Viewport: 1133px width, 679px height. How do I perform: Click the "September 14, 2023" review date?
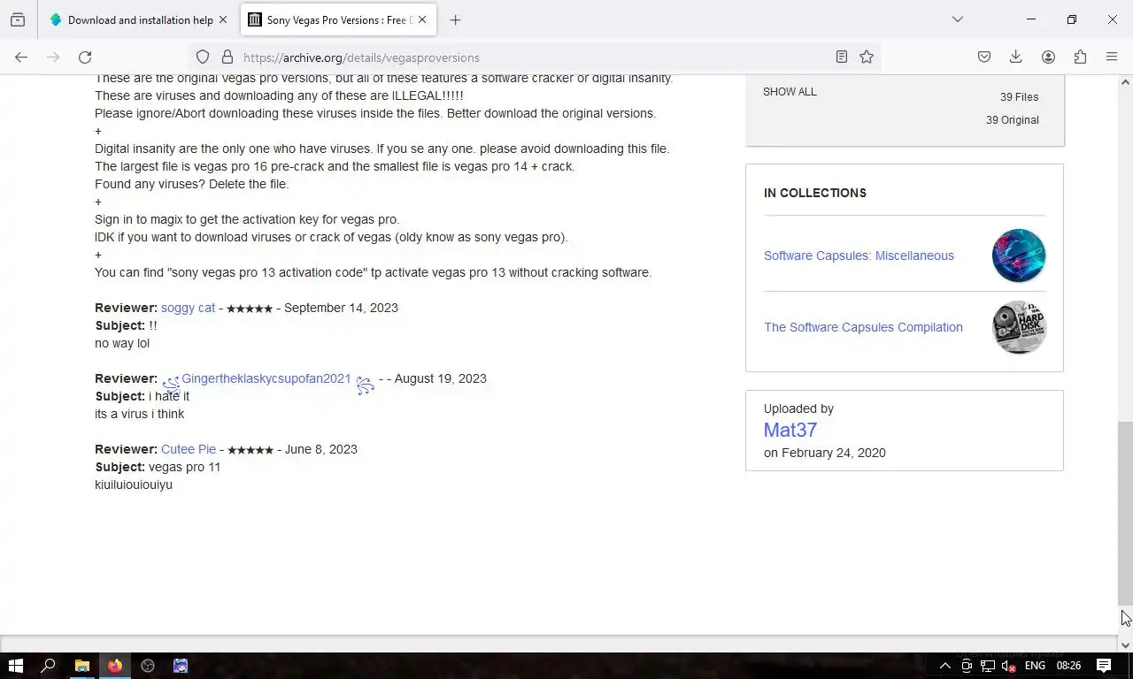pos(341,308)
